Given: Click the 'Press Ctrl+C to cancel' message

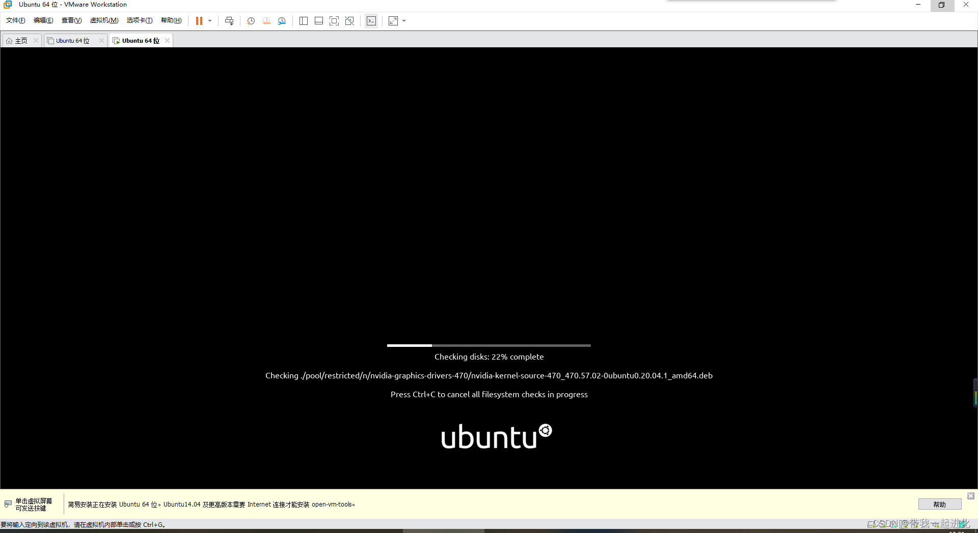Looking at the screenshot, I should 489,395.
